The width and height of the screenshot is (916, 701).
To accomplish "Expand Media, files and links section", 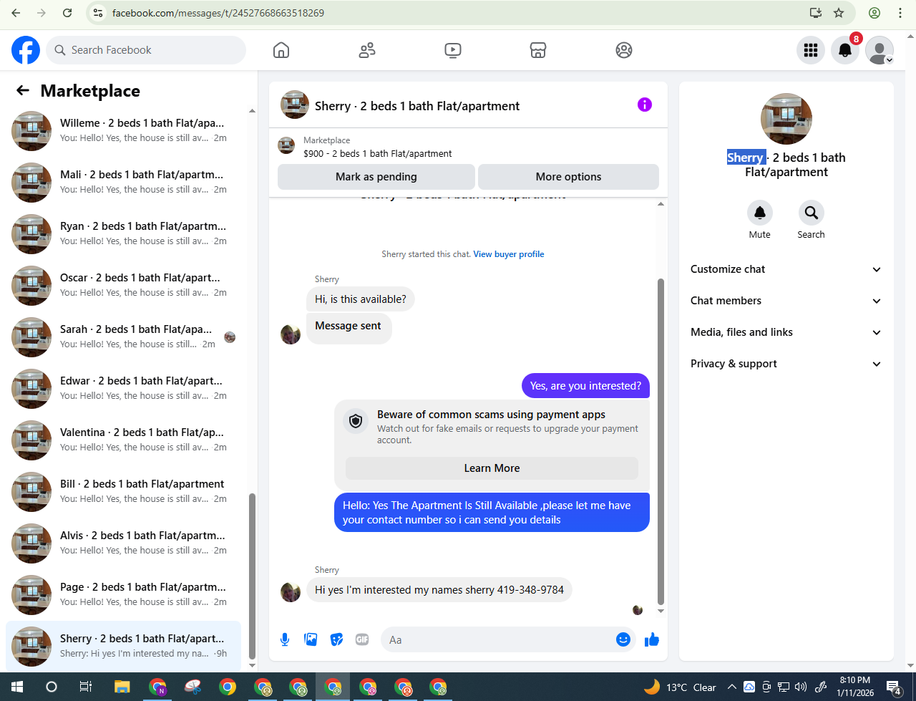I will coord(786,332).
